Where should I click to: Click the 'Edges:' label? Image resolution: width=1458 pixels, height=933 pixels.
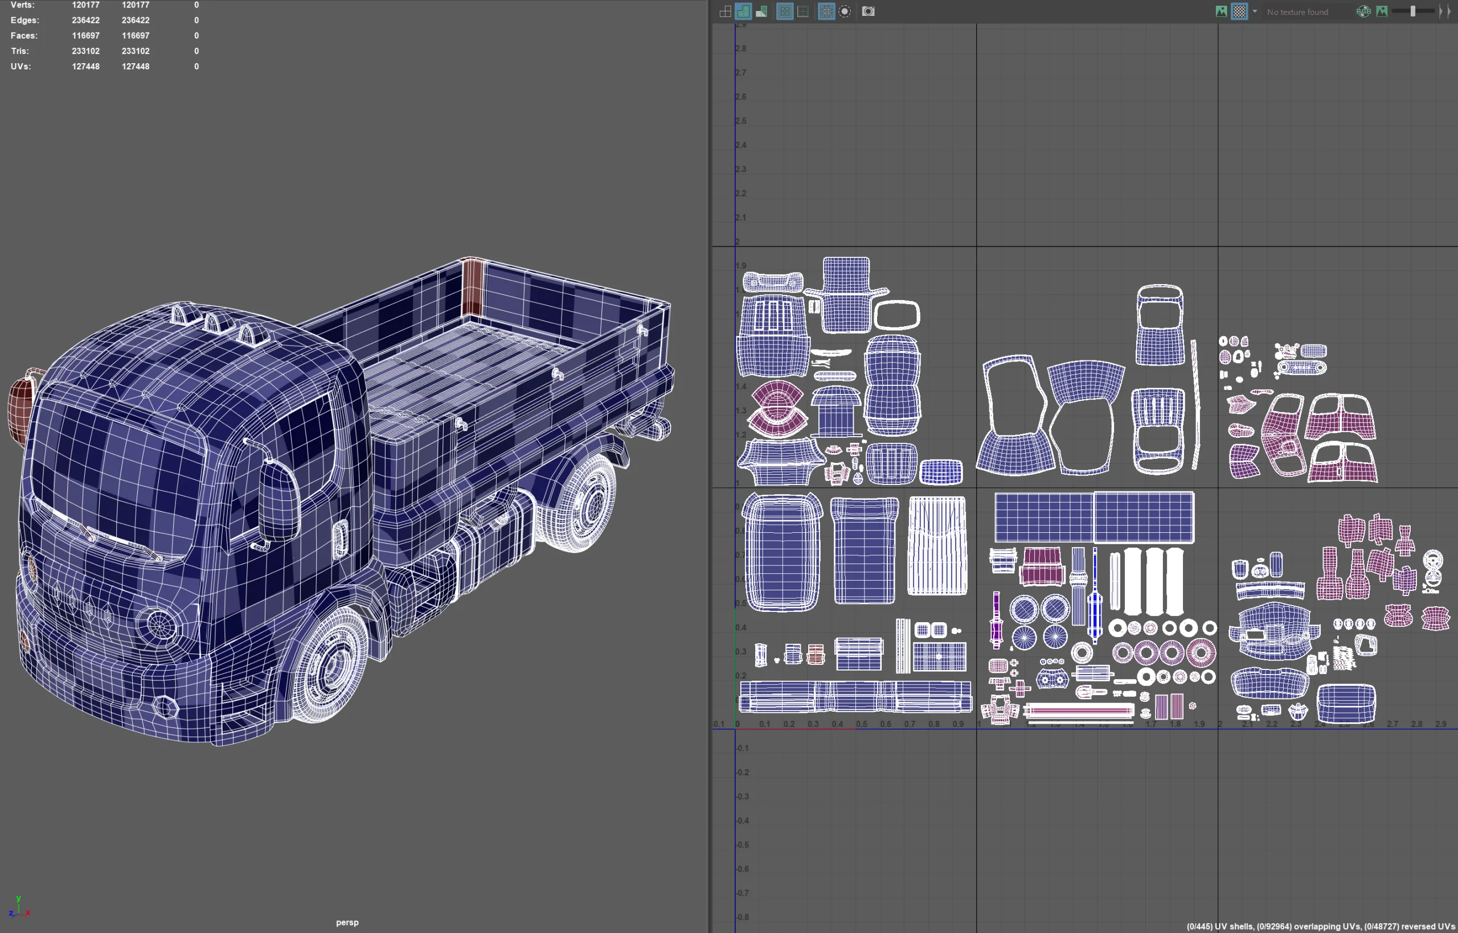[25, 20]
